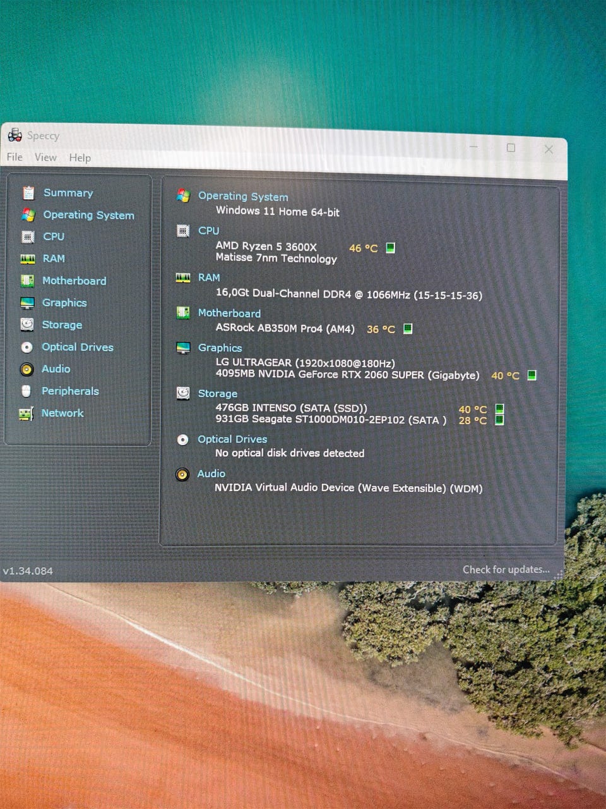Click the text ASRock AB350M Pro4 (AM4)

285,328
